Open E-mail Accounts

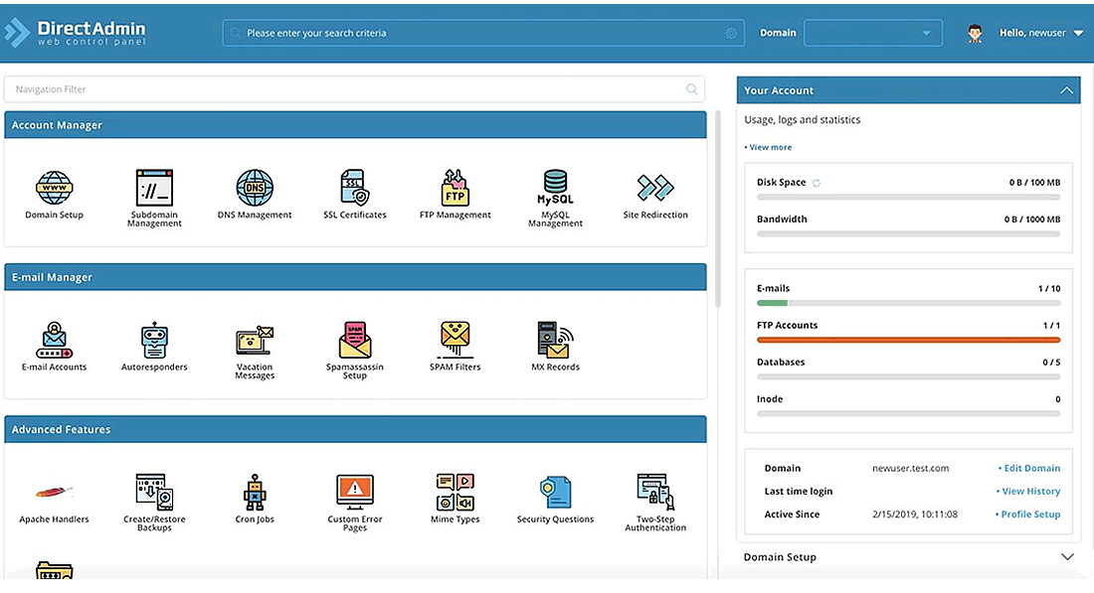[x=55, y=347]
